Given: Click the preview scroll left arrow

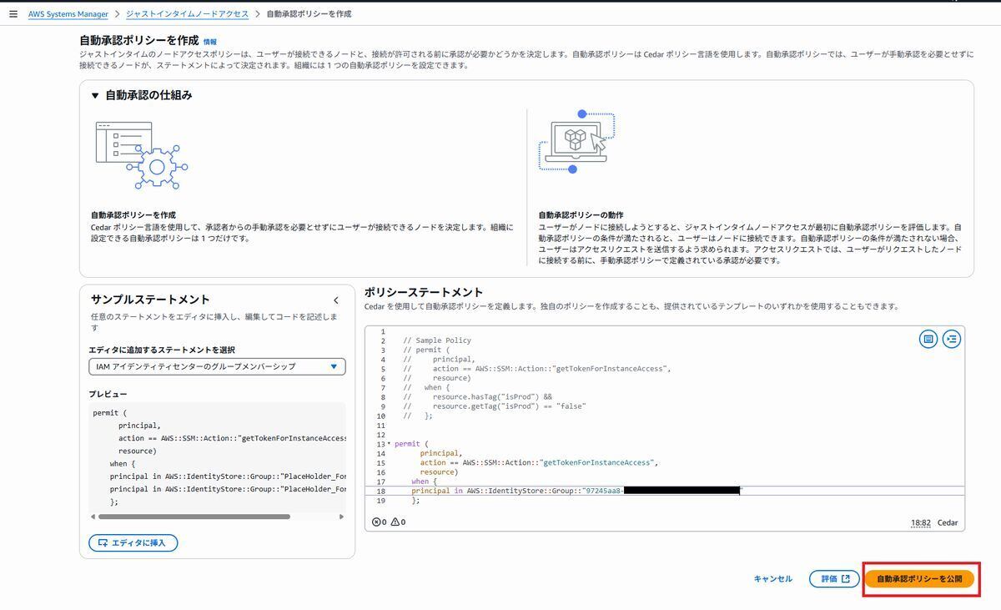Looking at the screenshot, I should point(93,517).
